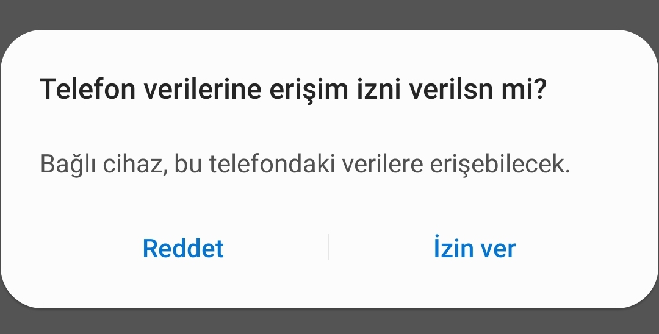
Task: Click the dialog title about telefon verilerine erişim
Action: [293, 90]
